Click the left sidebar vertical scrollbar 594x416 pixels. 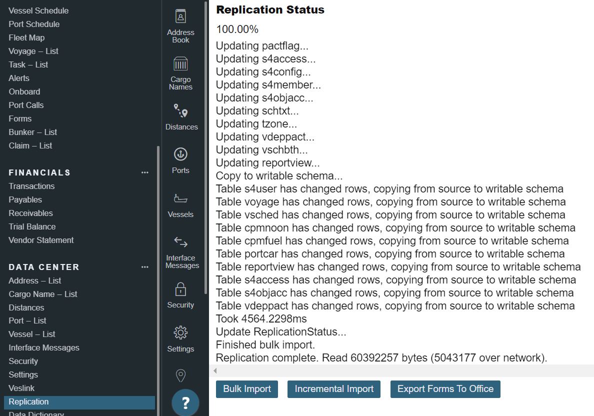[x=158, y=275]
